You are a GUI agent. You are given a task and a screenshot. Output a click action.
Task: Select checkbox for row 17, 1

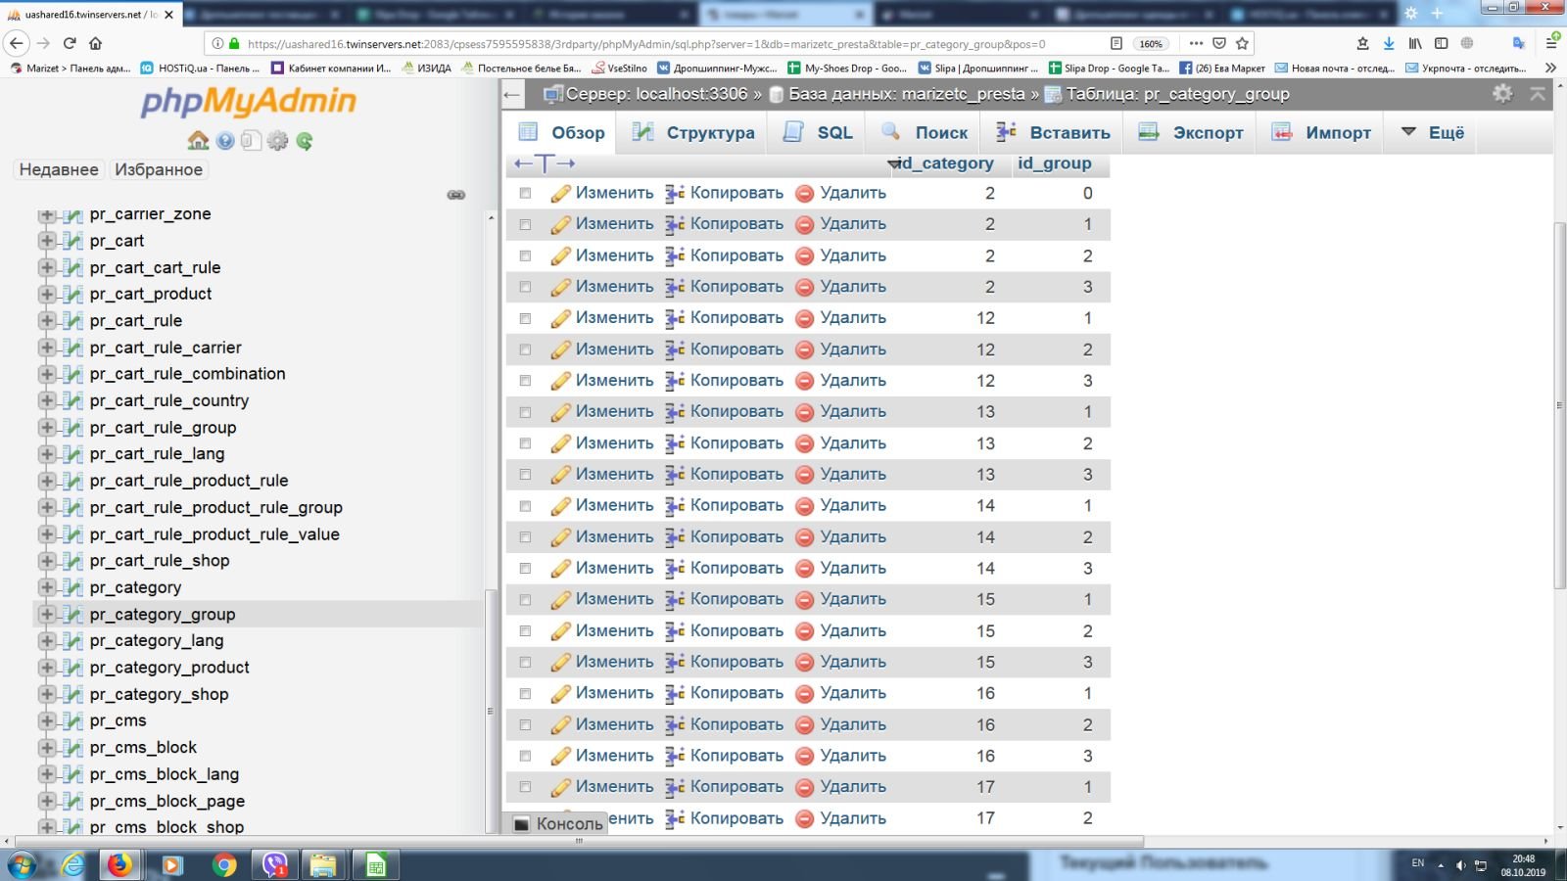(526, 787)
